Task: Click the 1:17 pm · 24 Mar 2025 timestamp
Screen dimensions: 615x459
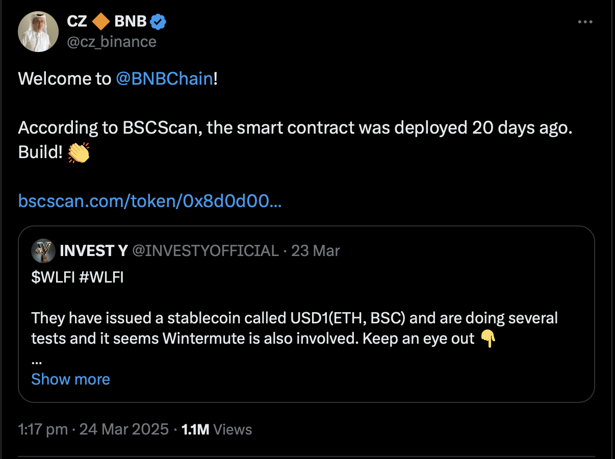Action: [x=93, y=429]
